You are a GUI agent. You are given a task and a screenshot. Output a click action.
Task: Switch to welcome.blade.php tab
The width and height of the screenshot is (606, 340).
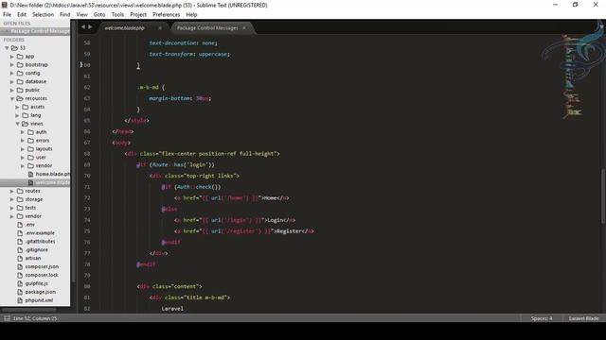(124, 28)
